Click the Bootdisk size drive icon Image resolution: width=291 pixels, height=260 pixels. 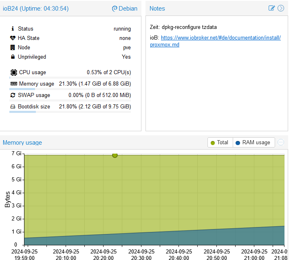point(13,107)
